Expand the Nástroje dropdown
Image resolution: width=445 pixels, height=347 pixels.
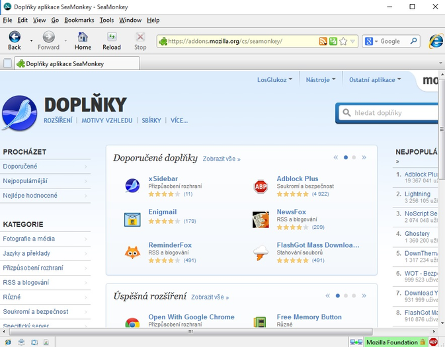click(x=321, y=80)
